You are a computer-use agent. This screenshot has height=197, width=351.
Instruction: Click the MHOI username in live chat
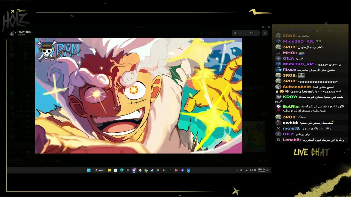tap(290, 53)
